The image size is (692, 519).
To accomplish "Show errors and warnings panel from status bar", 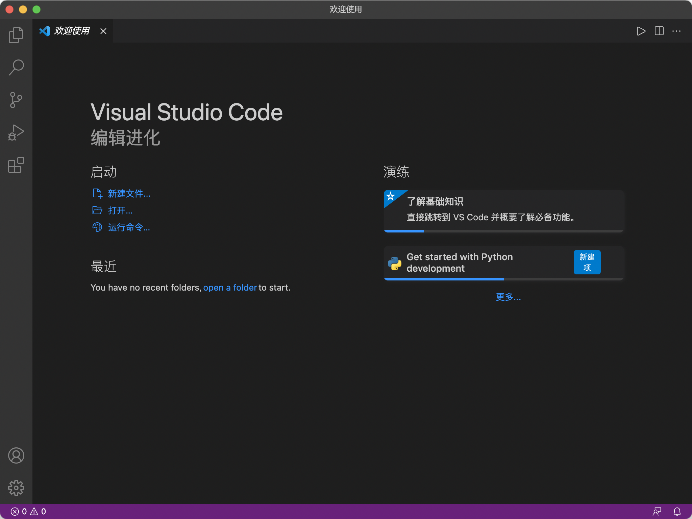I will 28,512.
